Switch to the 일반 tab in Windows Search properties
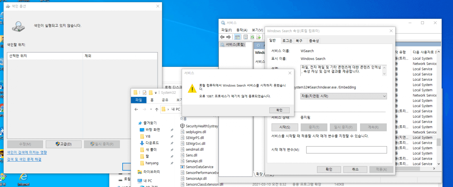Image resolution: width=453 pixels, height=187 pixels. pos(273,41)
